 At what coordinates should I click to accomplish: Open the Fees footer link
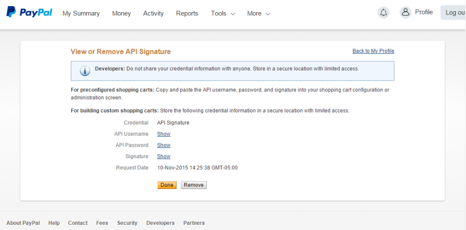(x=102, y=223)
